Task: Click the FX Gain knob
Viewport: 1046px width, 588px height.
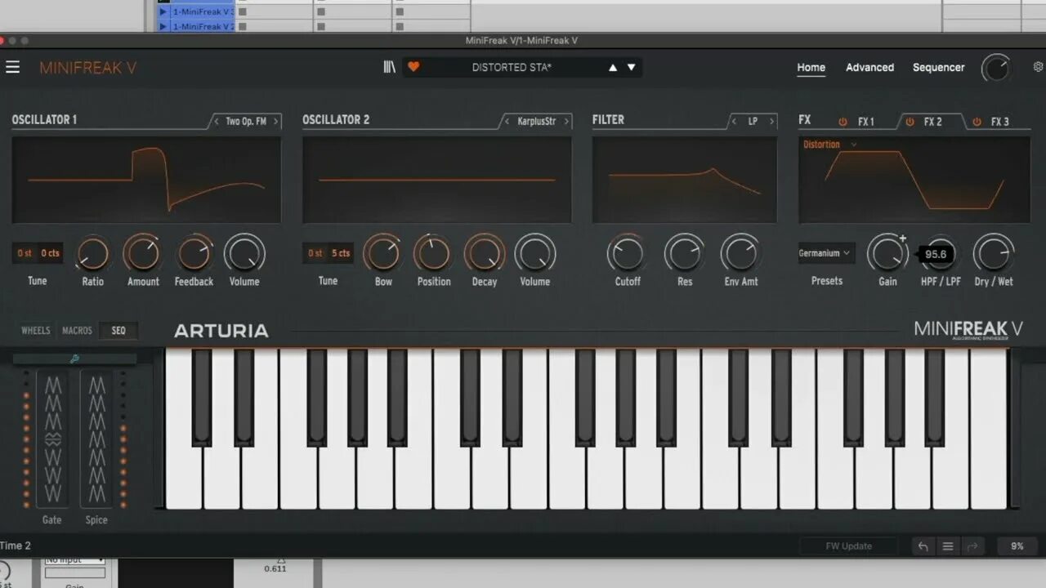Action: (887, 253)
